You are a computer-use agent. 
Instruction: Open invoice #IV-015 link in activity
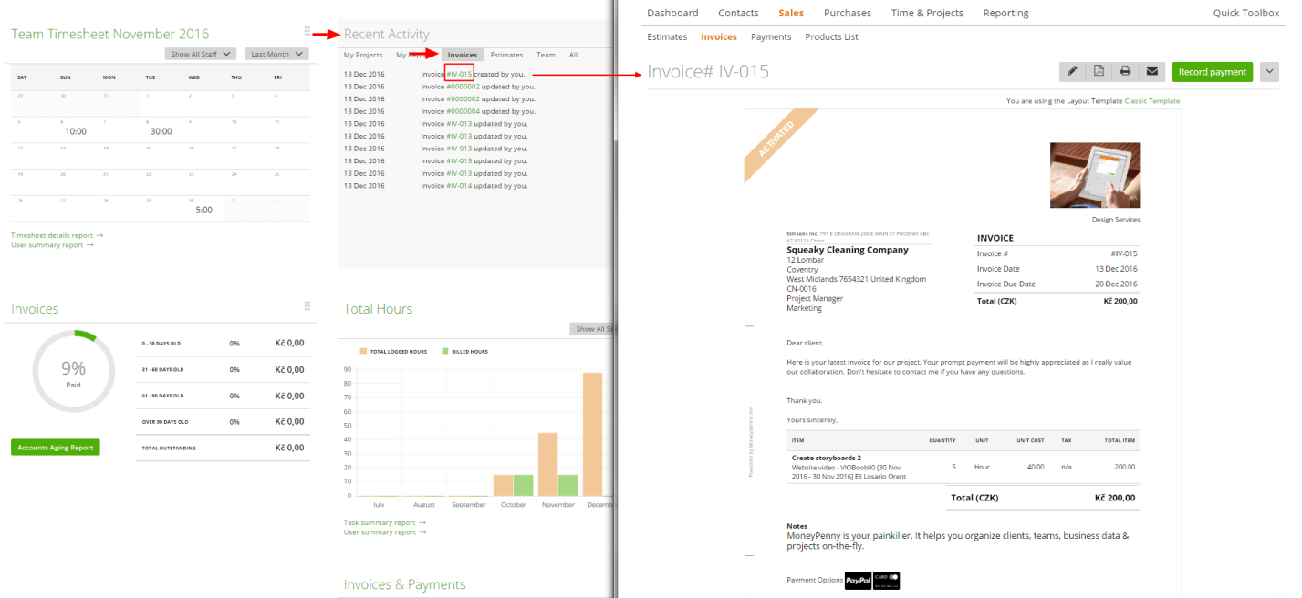[x=459, y=74]
